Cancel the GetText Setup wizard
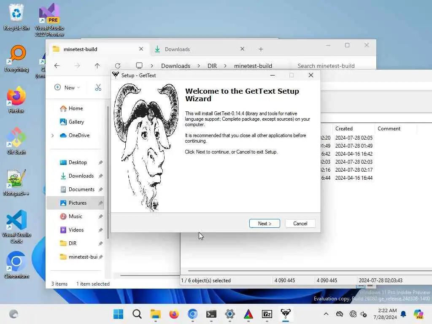This screenshot has width=432, height=324. coord(300,224)
